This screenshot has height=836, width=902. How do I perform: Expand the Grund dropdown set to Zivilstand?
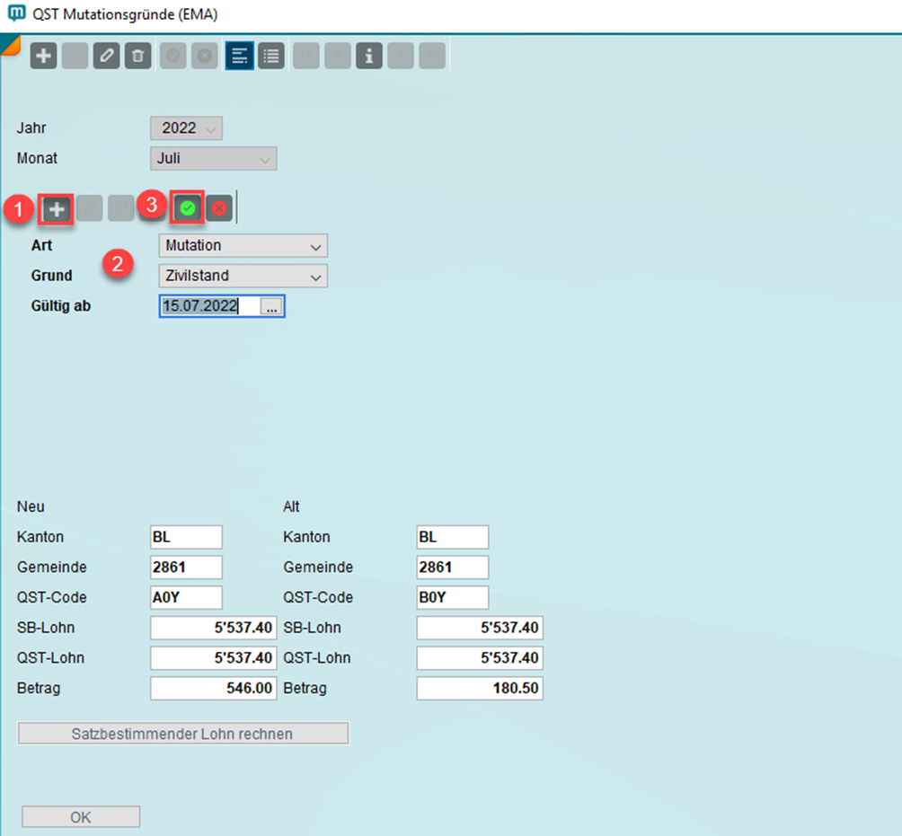pos(243,276)
